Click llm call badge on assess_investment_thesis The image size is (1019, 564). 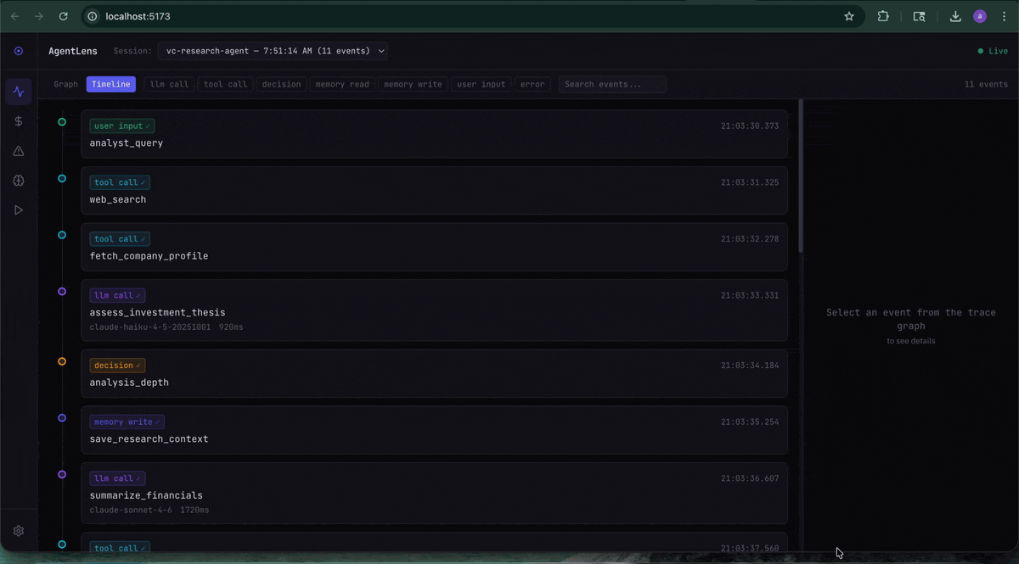coord(117,295)
